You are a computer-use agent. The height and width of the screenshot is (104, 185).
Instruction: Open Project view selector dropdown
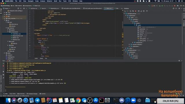[x=7, y=8]
